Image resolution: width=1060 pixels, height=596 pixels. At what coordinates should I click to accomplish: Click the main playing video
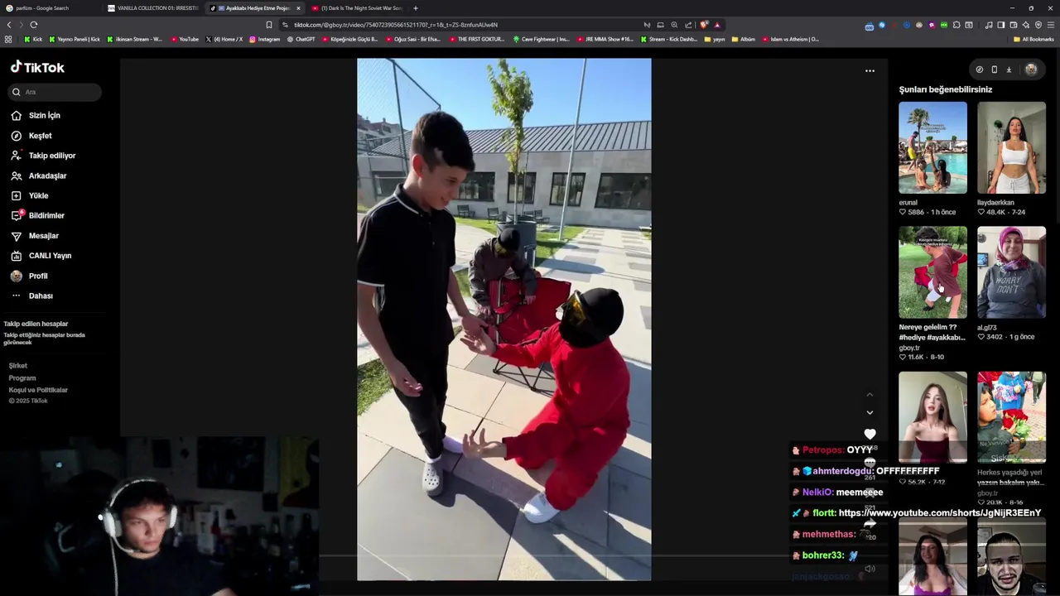pos(503,320)
